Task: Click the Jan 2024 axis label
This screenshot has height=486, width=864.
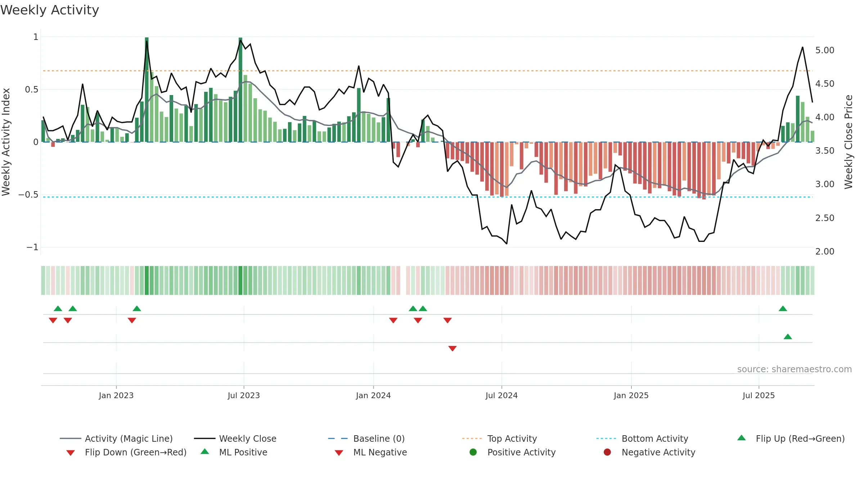Action: tap(373, 395)
